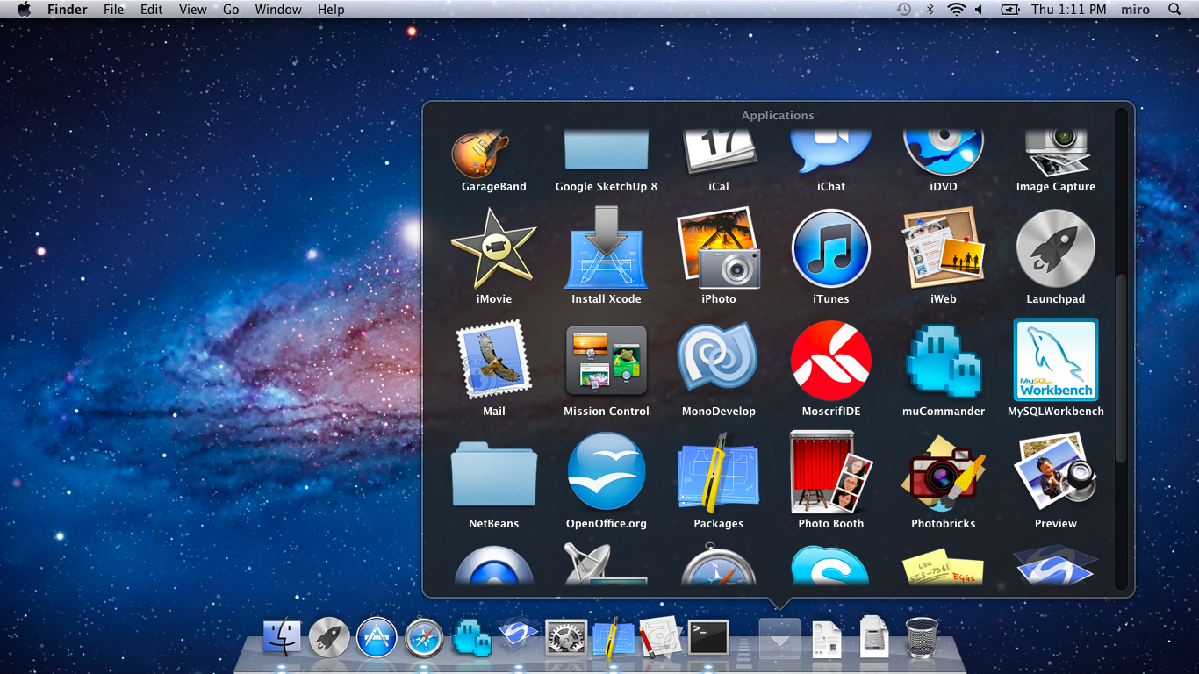1199x674 pixels.
Task: Open Spotlight search magnifier
Action: 1175,10
